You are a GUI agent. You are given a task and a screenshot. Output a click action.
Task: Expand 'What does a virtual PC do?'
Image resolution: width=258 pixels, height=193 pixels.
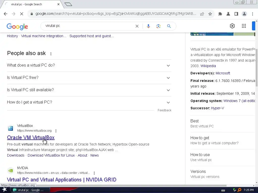pos(89,66)
